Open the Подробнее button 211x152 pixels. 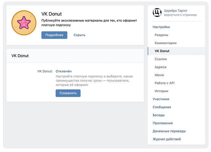[54, 35]
